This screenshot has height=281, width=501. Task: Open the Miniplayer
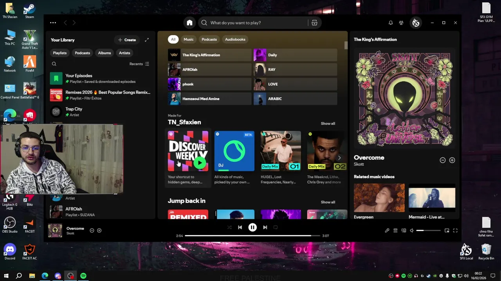pos(447,231)
